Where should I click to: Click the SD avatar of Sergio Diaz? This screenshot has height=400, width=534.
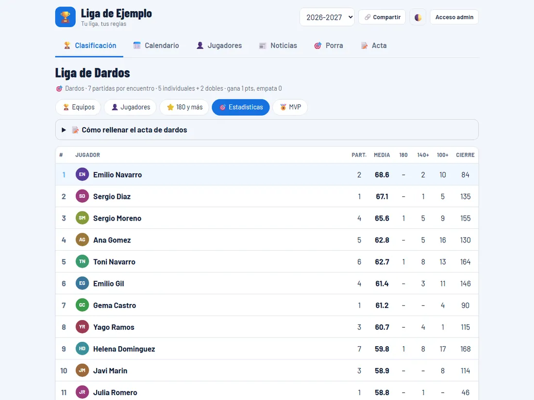82,196
